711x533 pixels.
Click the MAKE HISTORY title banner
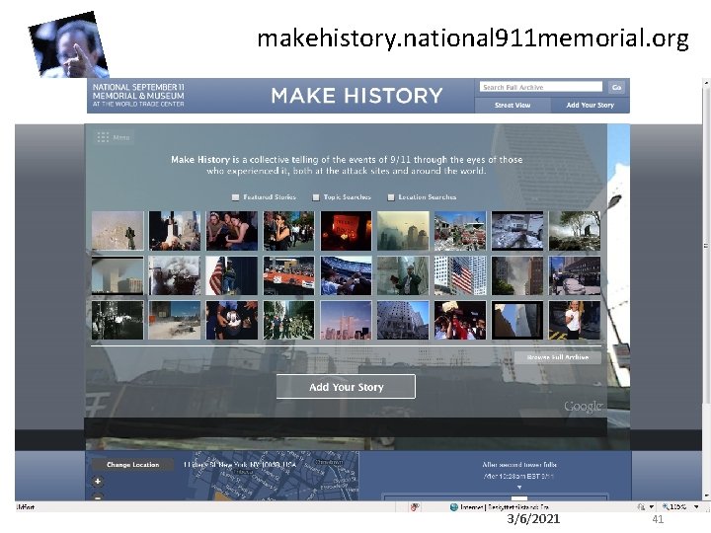point(356,96)
